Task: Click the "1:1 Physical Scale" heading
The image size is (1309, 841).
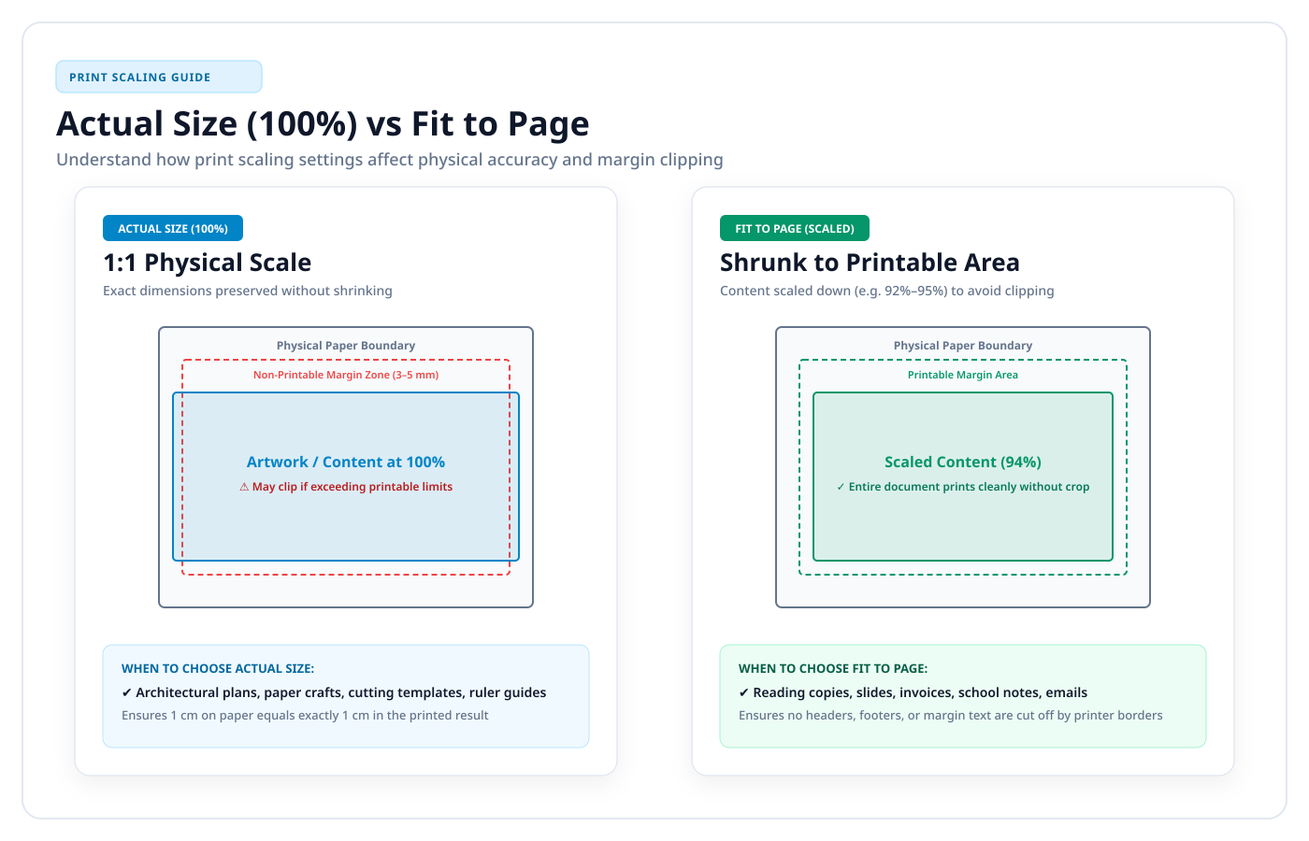Action: tap(207, 263)
